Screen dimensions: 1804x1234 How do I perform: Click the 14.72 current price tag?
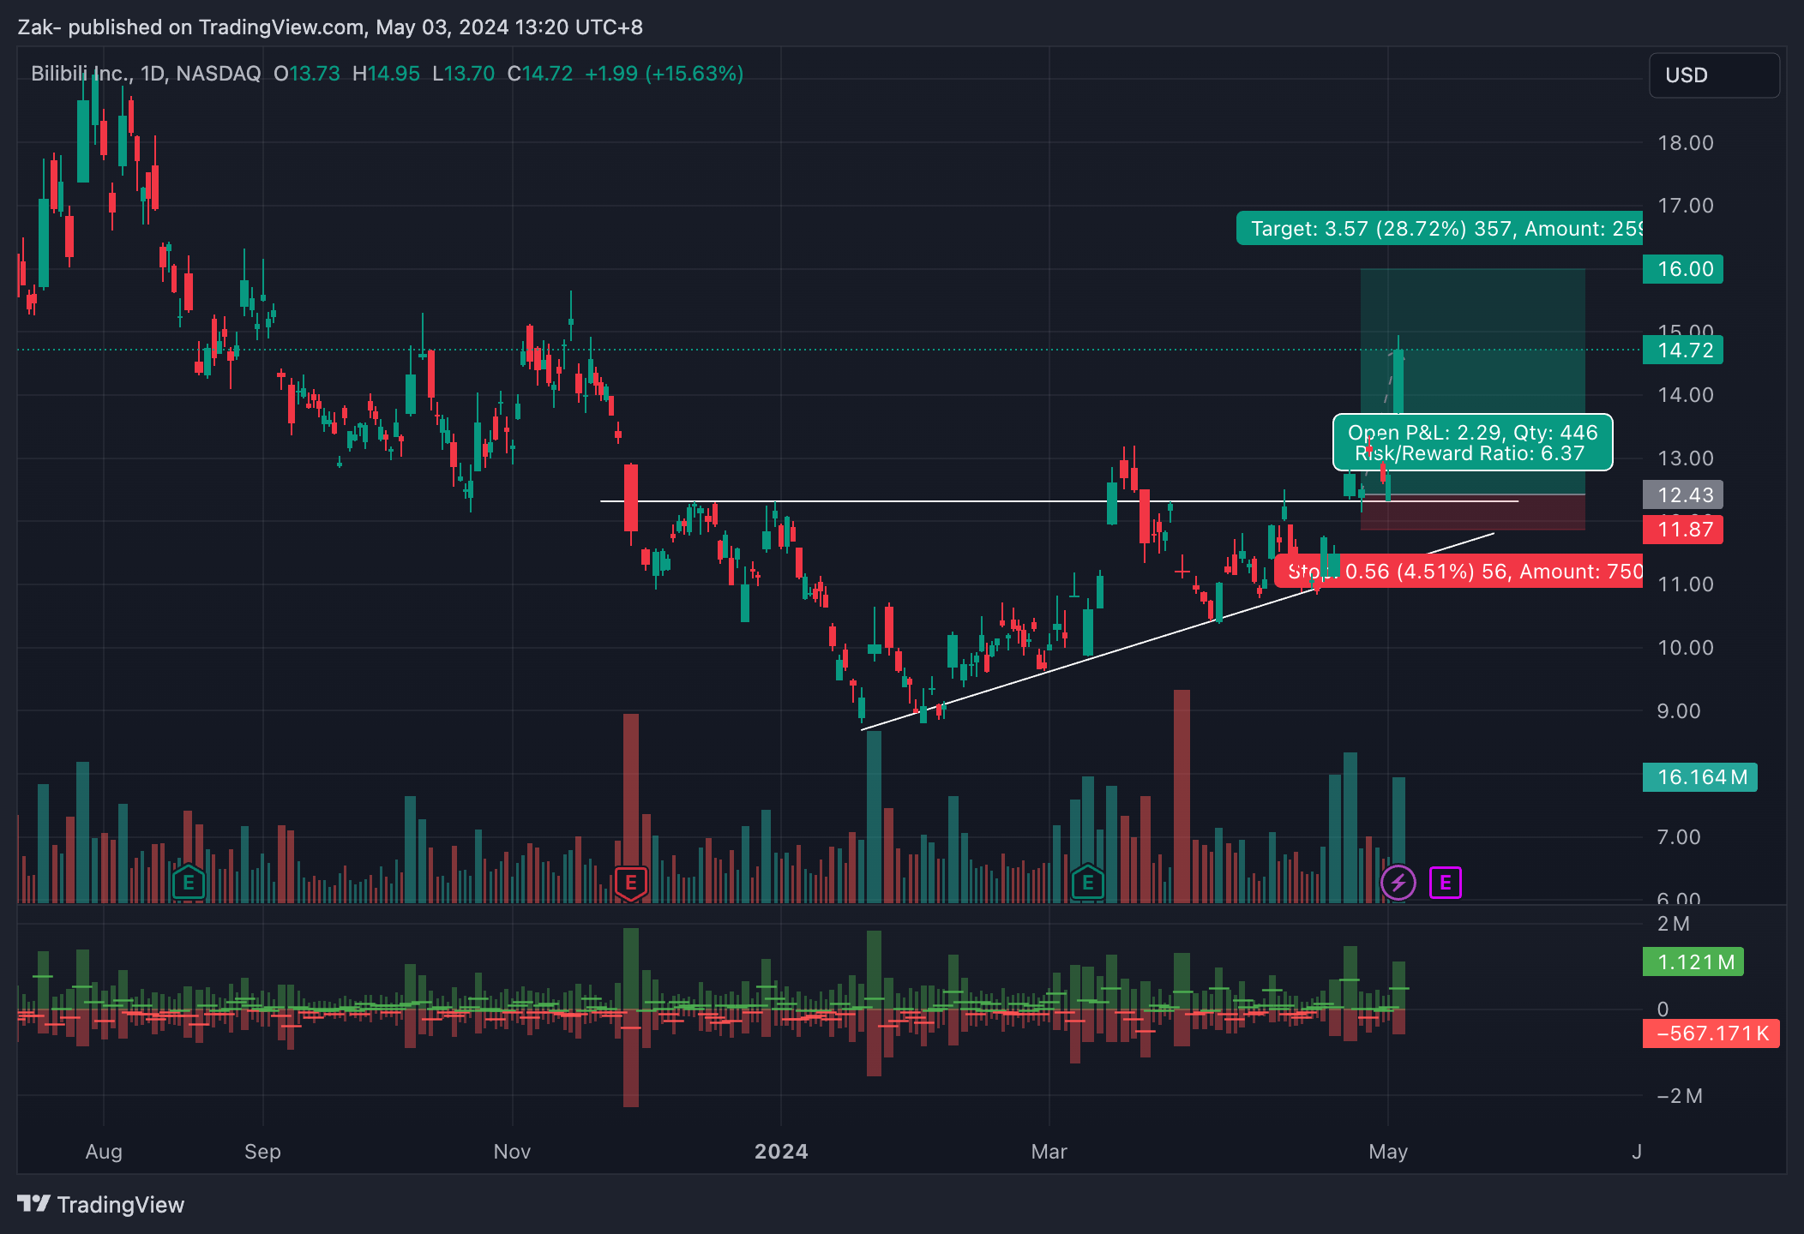point(1683,350)
